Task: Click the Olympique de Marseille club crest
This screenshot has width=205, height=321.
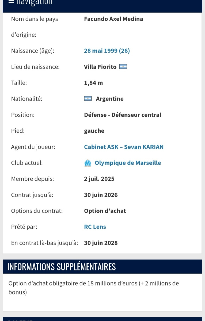Action: [88, 163]
